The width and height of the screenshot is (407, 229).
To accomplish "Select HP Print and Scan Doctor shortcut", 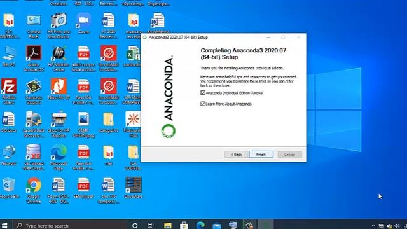I will (59, 26).
